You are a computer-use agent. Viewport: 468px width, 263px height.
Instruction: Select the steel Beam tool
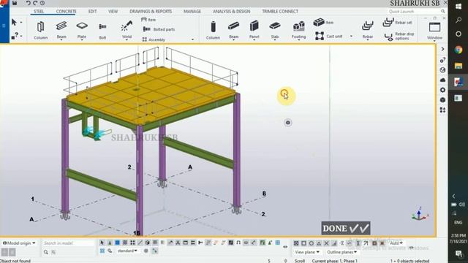click(61, 30)
